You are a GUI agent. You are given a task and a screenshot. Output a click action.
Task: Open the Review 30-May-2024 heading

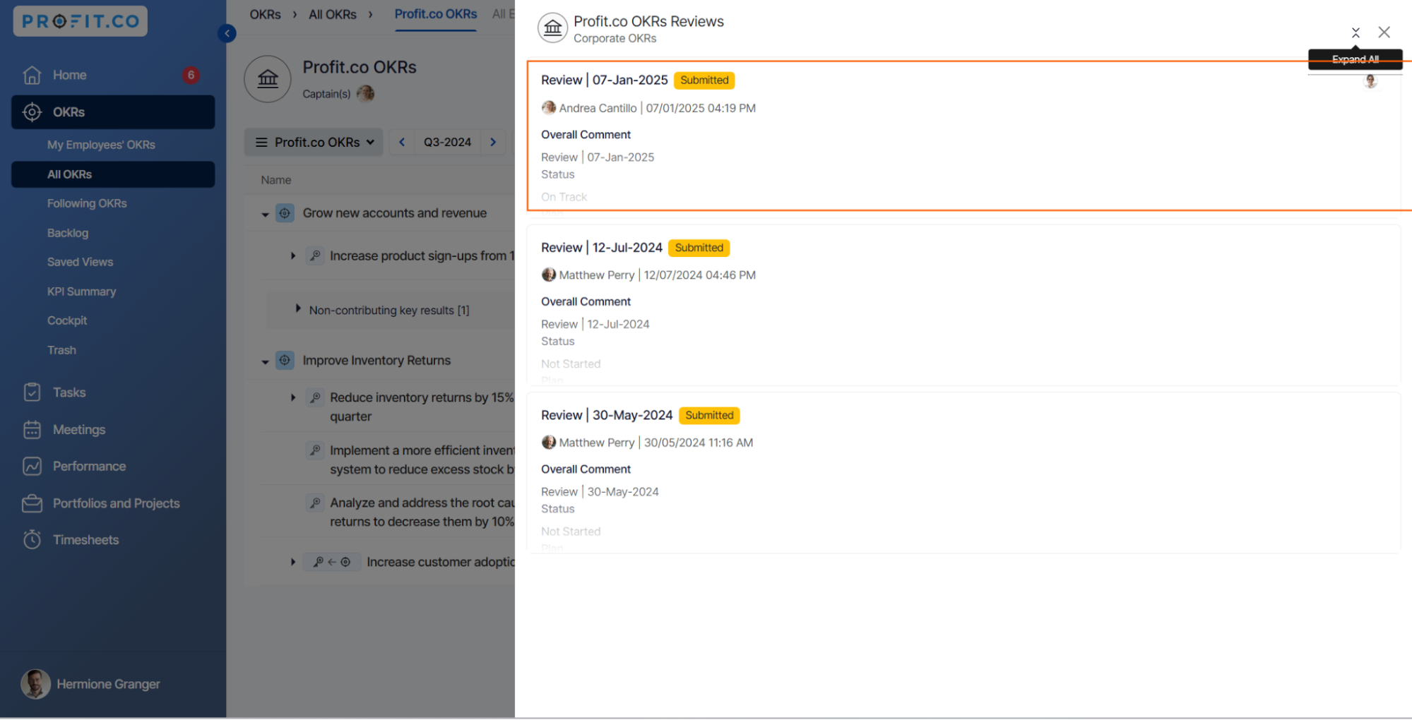[x=607, y=415]
